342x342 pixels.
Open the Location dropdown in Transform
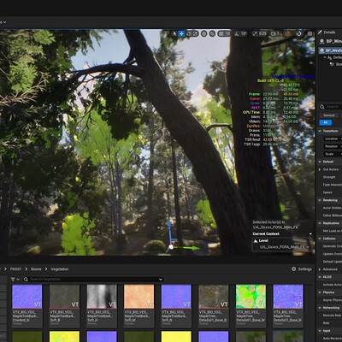point(333,139)
